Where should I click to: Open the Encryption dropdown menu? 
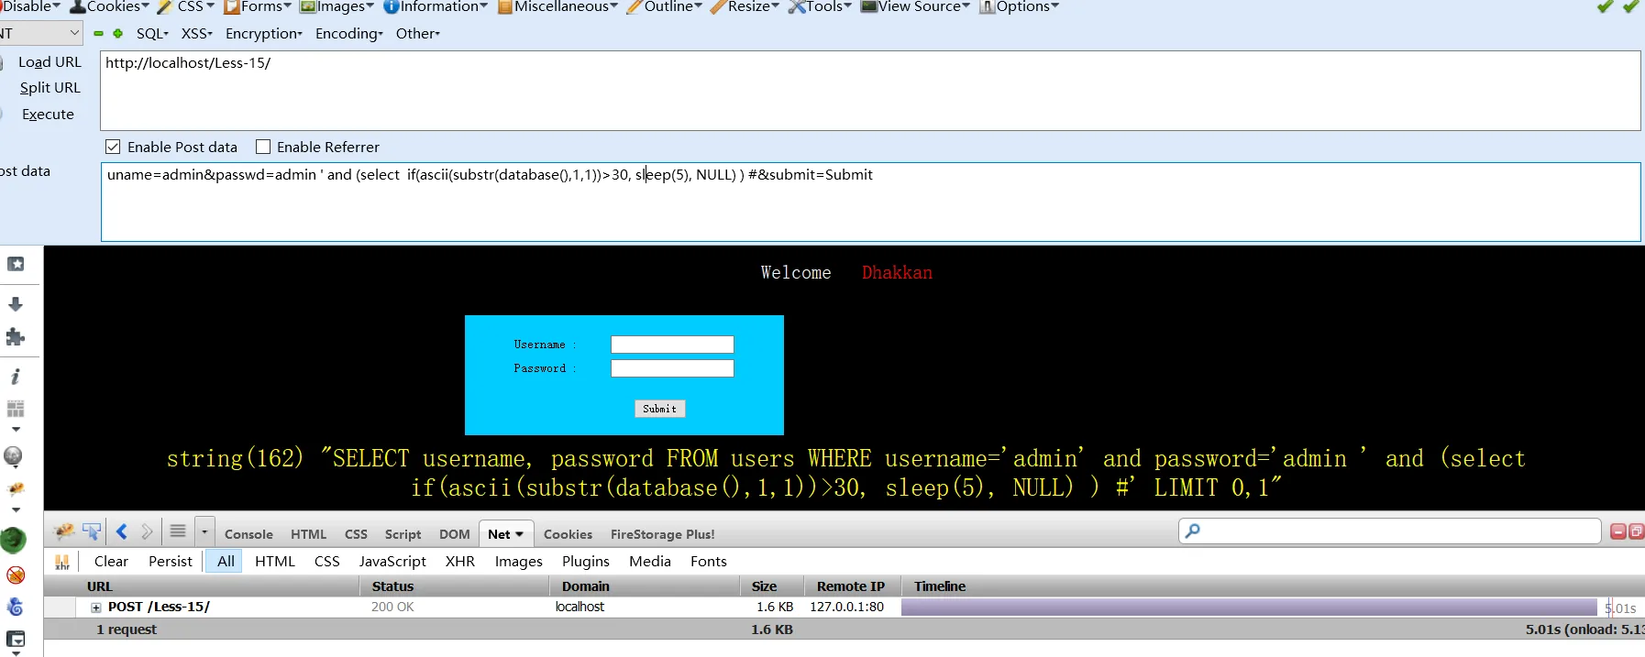click(x=264, y=34)
